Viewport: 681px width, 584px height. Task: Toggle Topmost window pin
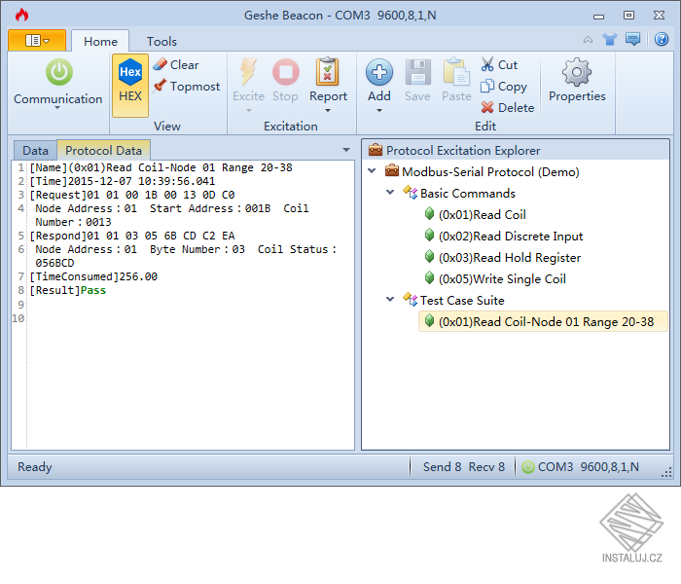tap(187, 86)
